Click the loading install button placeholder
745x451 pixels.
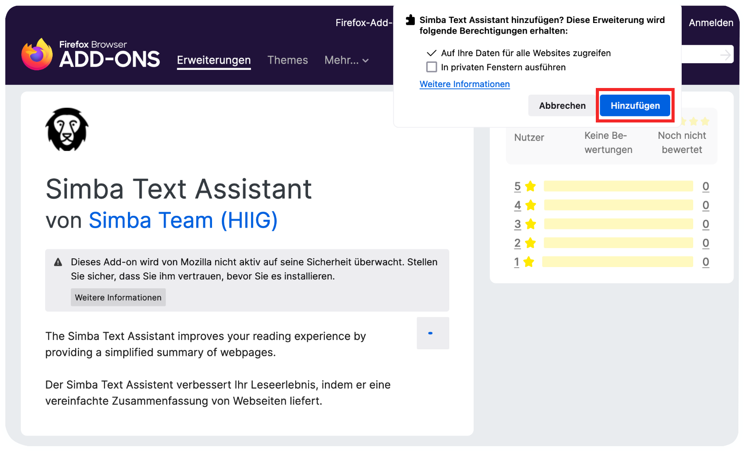pos(433,333)
